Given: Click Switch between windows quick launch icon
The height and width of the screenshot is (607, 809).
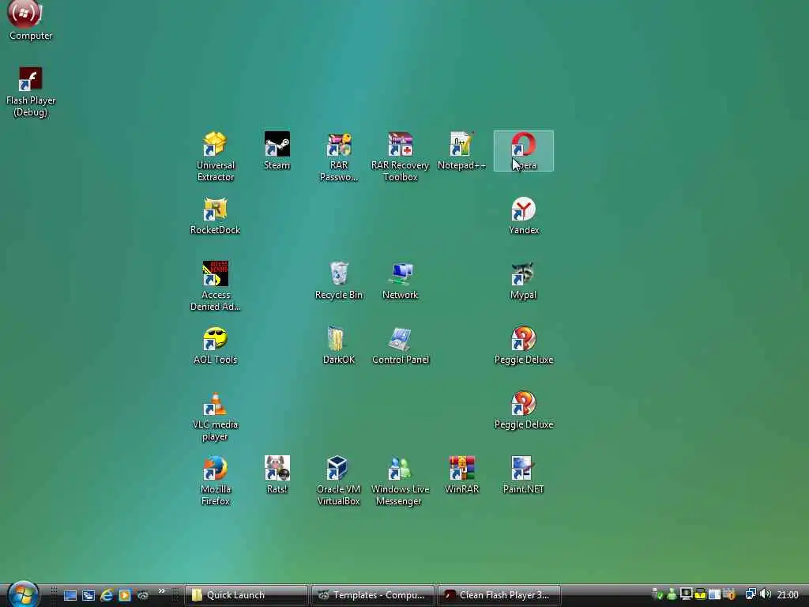Looking at the screenshot, I should (88, 595).
